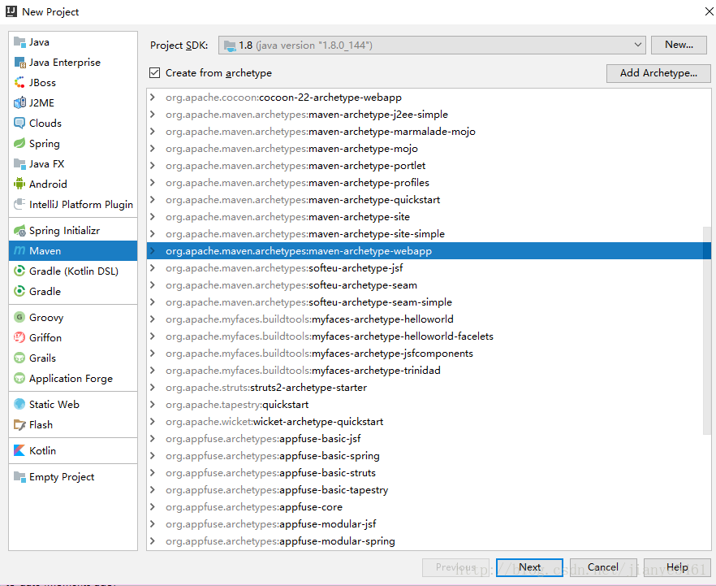Click the Empty Project folder icon

[19, 477]
